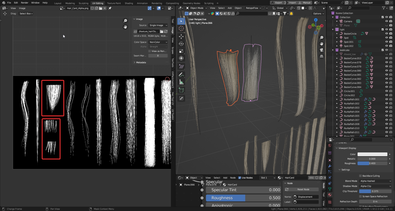Viewport: 395px width, 211px height.
Task: Click the zoom magnifier in UV editor
Action: tap(125, 21)
